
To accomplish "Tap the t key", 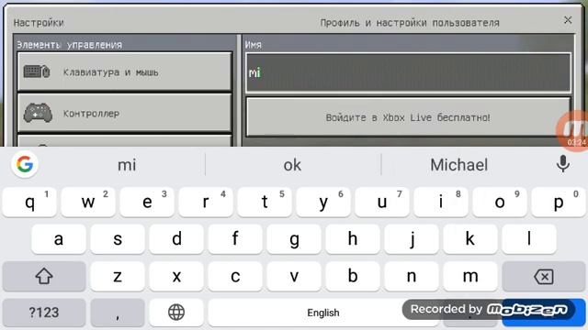I will (x=265, y=202).
